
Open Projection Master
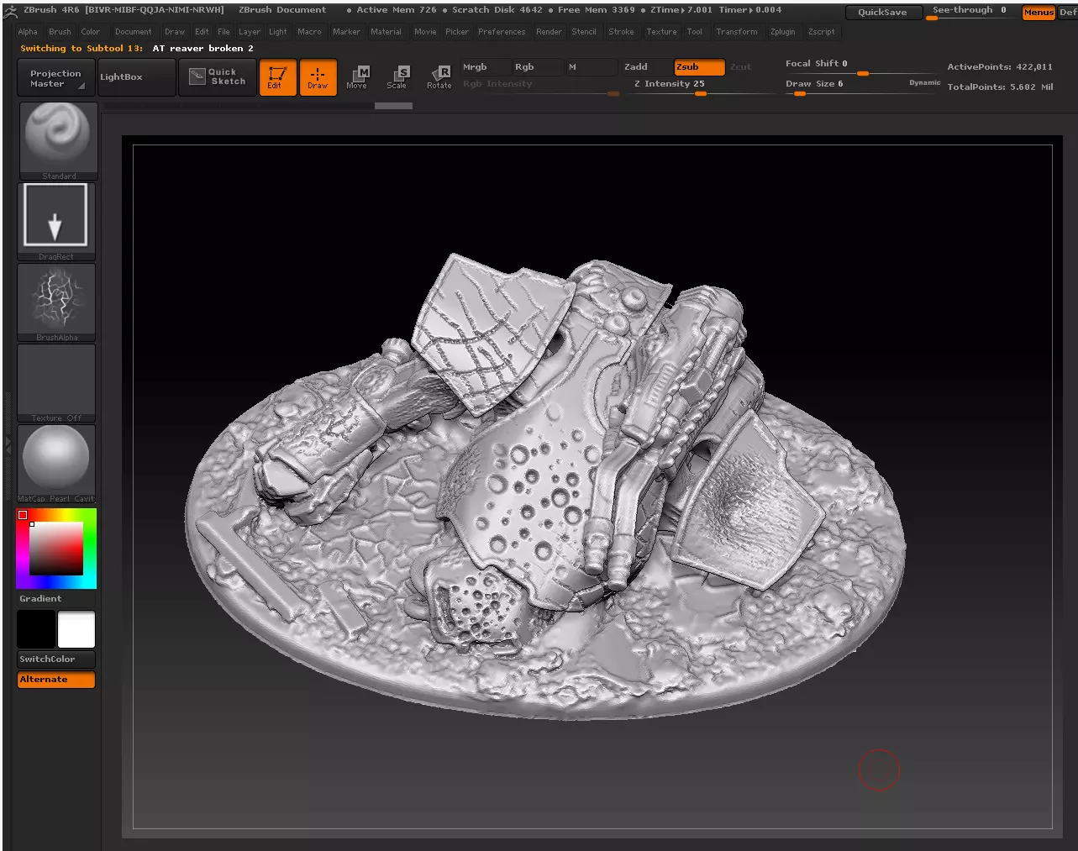pos(55,77)
